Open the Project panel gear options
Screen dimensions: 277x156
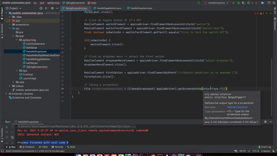52,8
